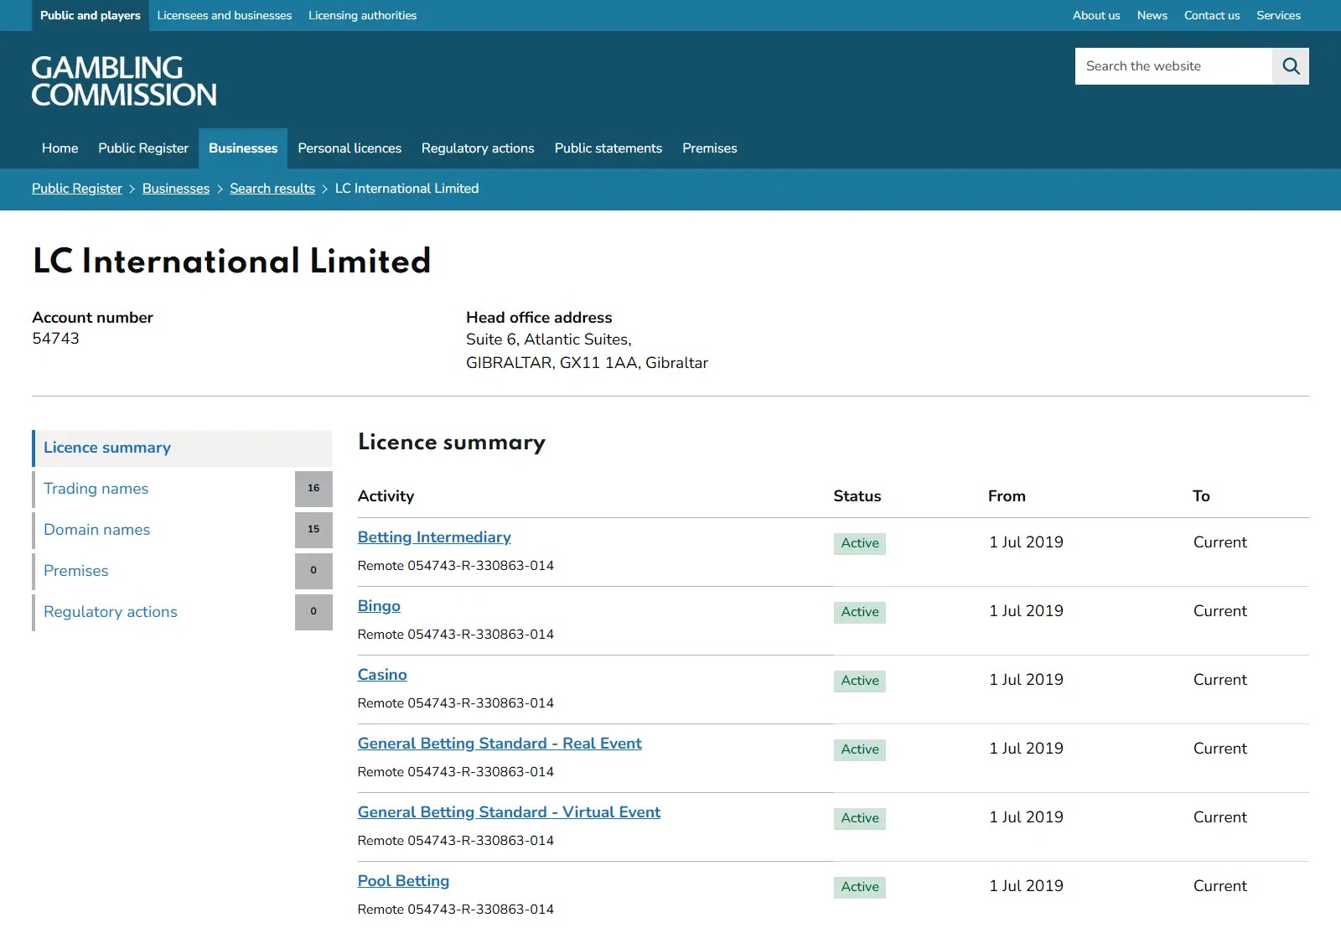Viewport: 1341px width, 928px height.
Task: Click Active status badge for Casino
Action: point(860,681)
